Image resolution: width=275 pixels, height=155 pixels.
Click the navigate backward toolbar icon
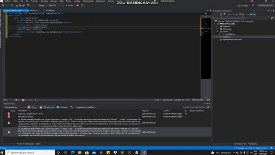[x=3, y=6]
